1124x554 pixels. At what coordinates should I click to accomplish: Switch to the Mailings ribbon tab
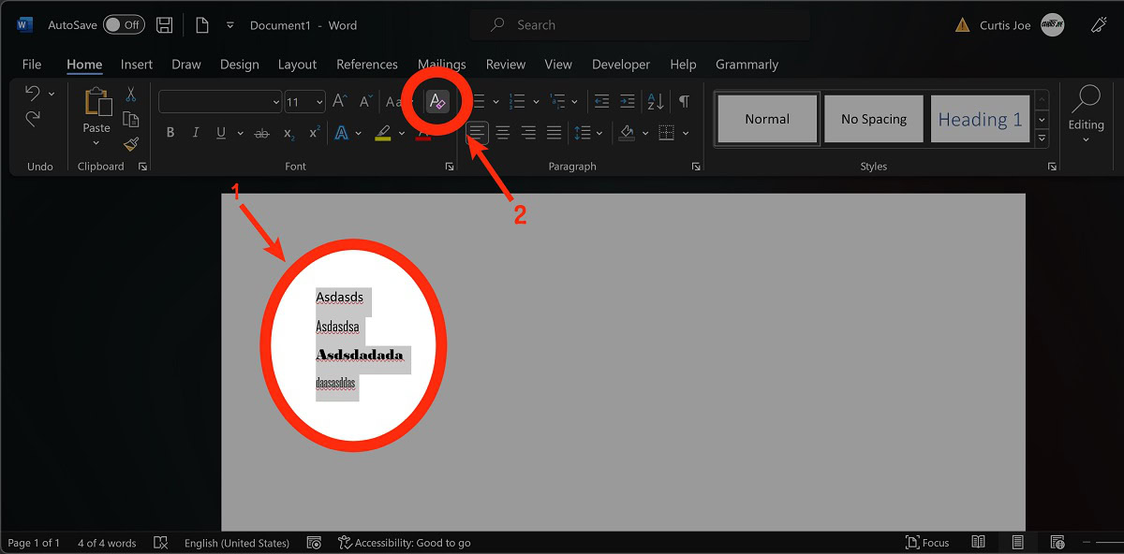coord(441,64)
